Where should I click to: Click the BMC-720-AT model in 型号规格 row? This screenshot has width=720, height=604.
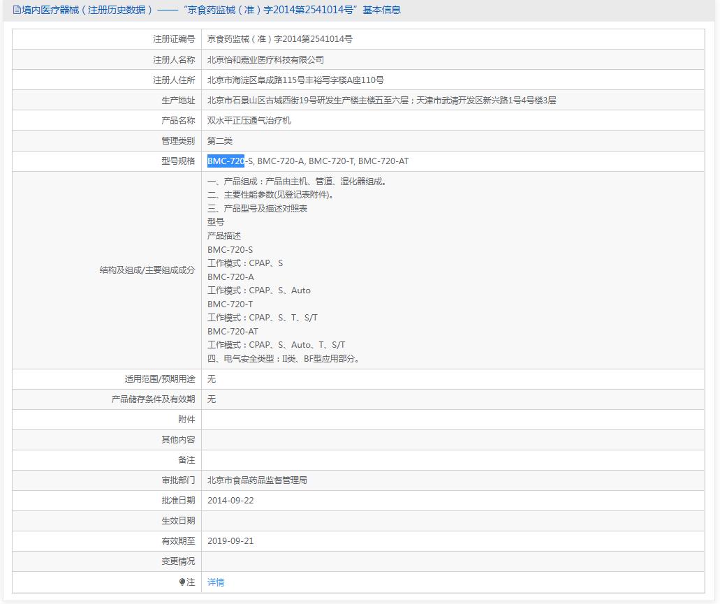(383, 161)
